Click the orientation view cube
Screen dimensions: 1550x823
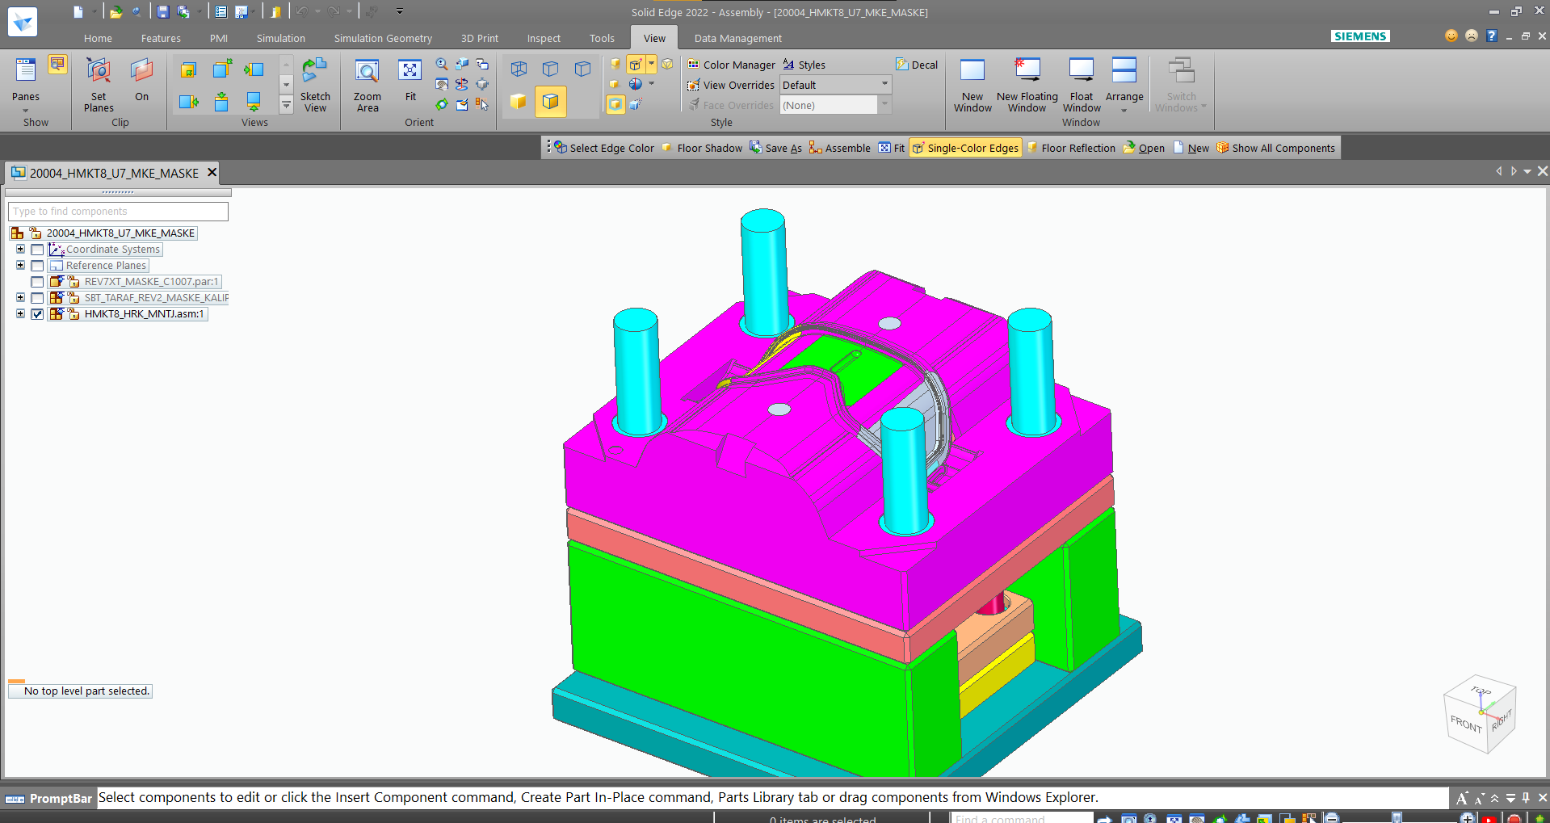[x=1481, y=714]
